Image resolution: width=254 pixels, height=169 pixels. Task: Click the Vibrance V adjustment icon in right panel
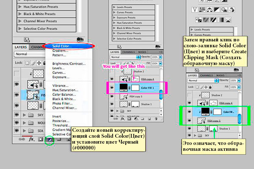195,10
